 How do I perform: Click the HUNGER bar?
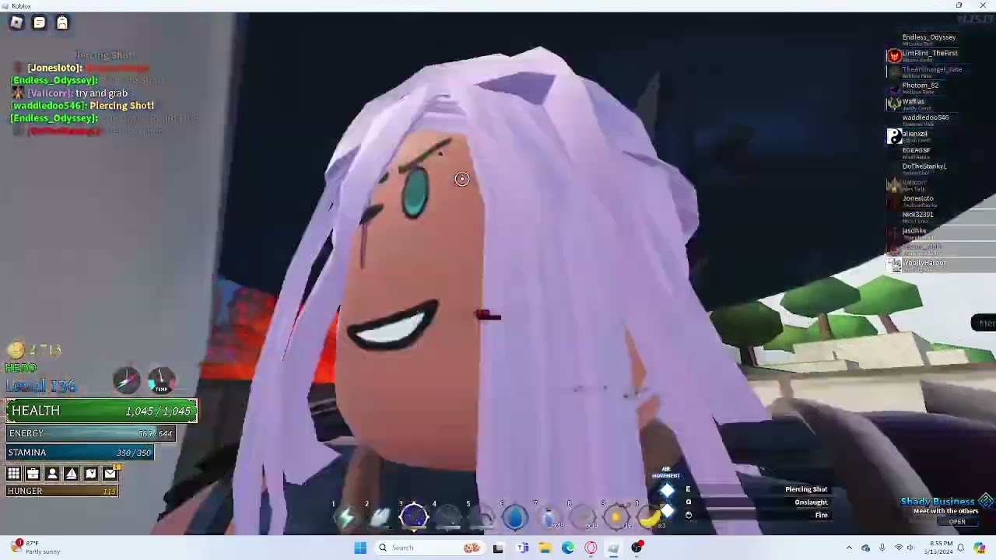click(x=62, y=491)
